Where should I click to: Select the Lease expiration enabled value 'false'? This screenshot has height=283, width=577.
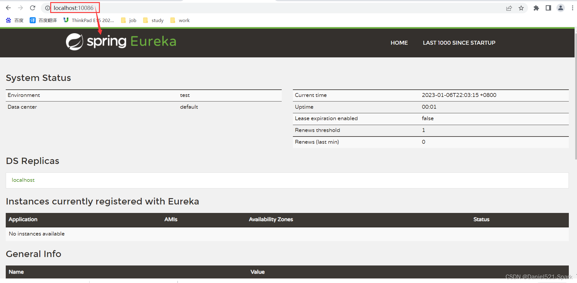point(428,118)
